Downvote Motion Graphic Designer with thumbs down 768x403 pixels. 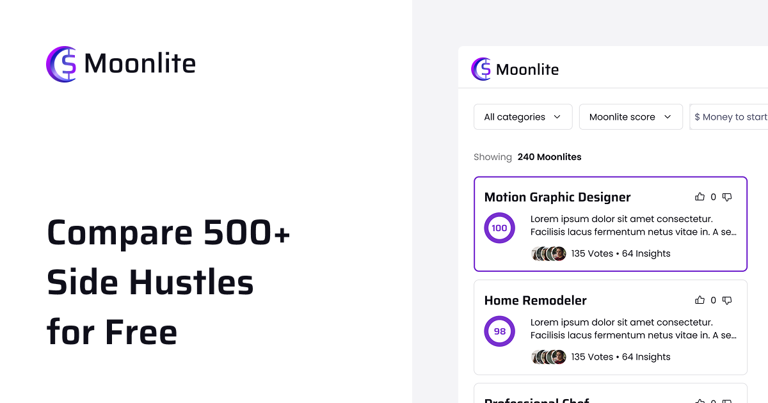[x=727, y=196]
